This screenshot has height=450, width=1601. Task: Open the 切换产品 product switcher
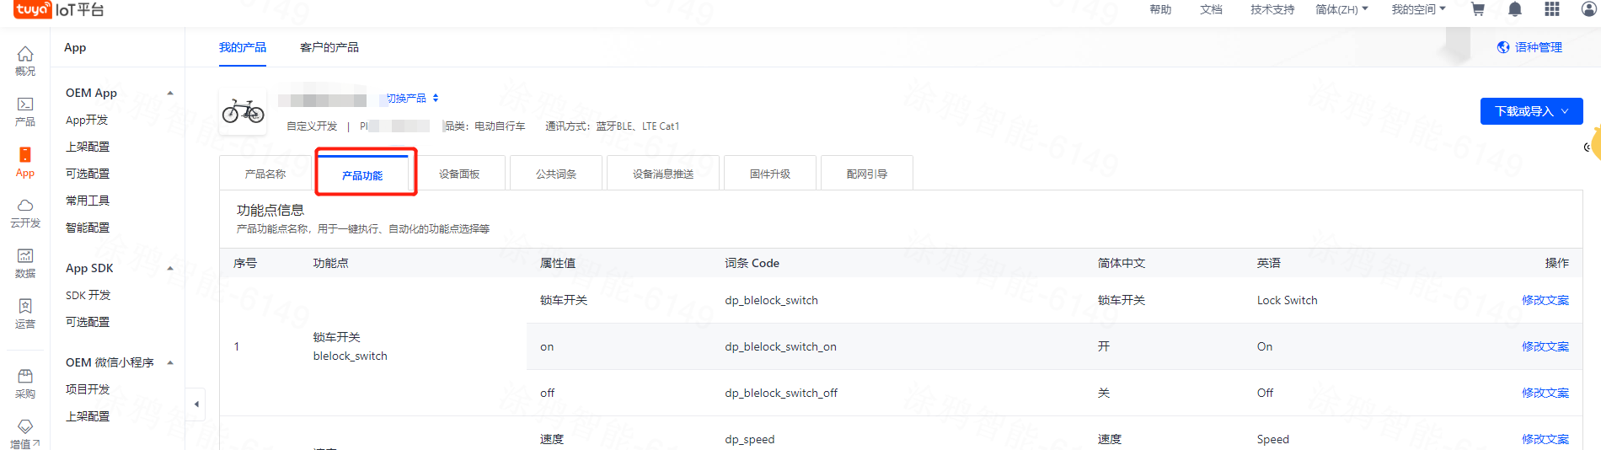(412, 99)
